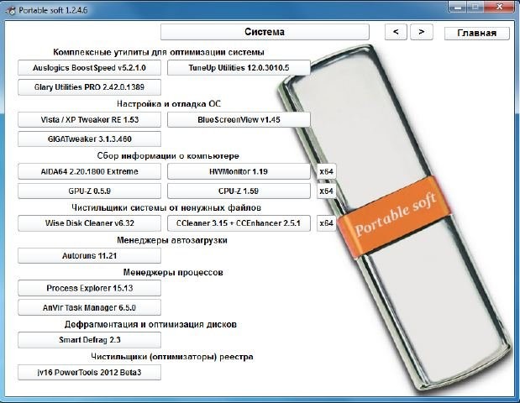This screenshot has height=403, width=520.
Task: Open AIDA64 2.20.1800 Extreme
Action: [89, 171]
